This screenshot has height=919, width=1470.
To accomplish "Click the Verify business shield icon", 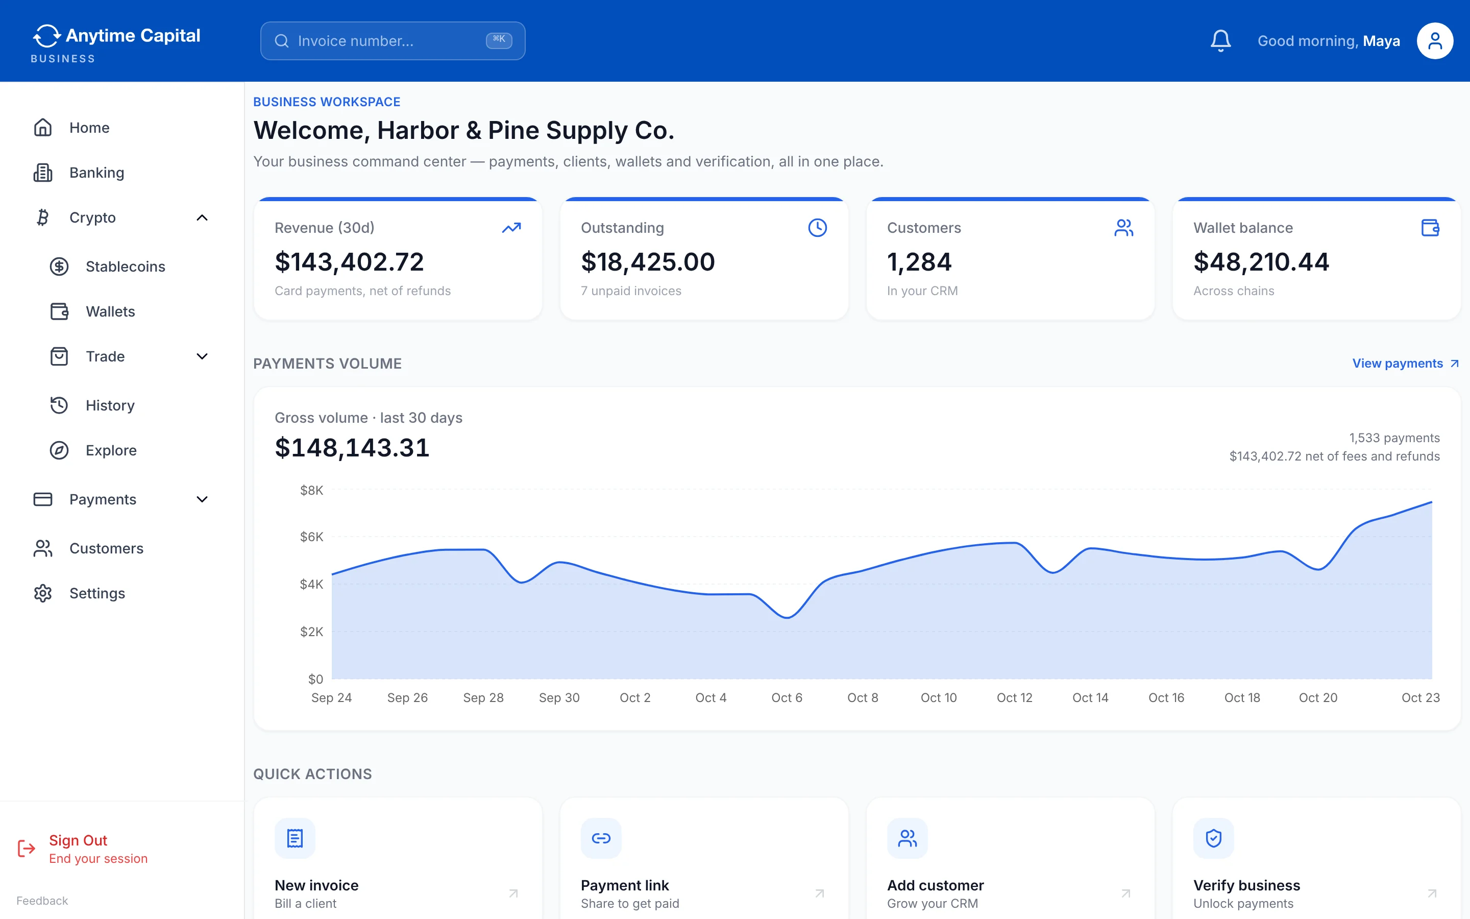I will 1213,838.
